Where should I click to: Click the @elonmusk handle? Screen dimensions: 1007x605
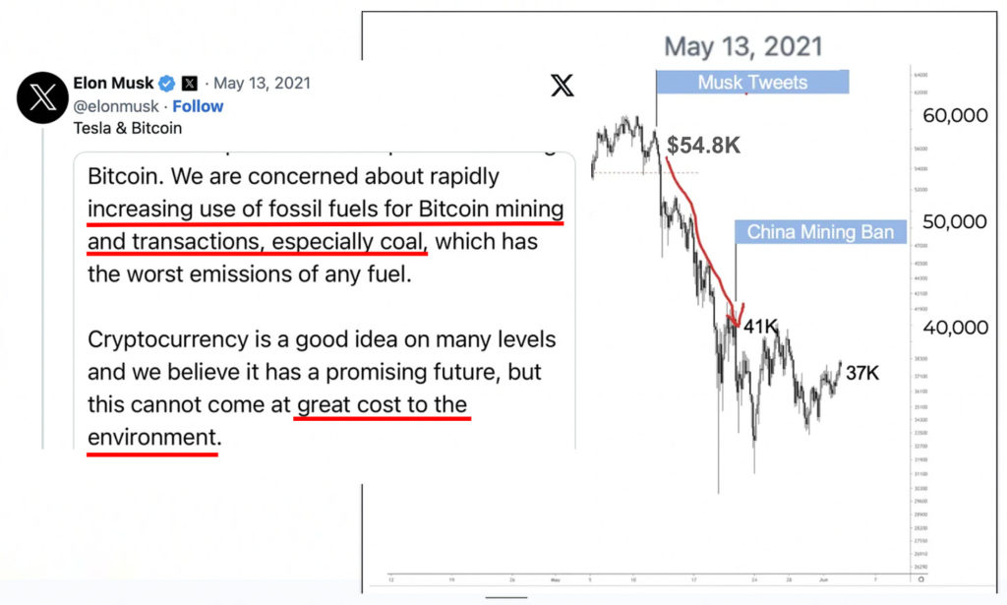pyautogui.click(x=113, y=106)
